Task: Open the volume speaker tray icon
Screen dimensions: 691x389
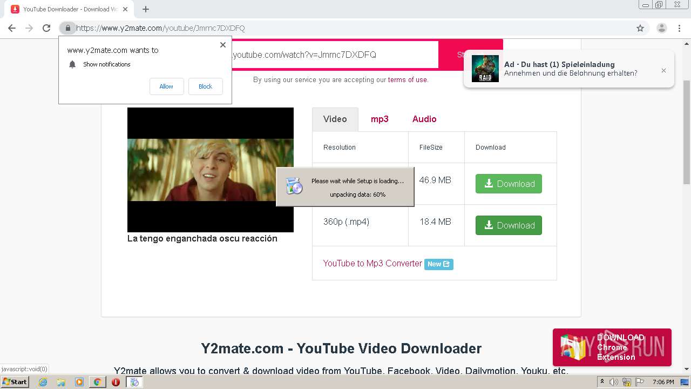Action: pyautogui.click(x=614, y=382)
